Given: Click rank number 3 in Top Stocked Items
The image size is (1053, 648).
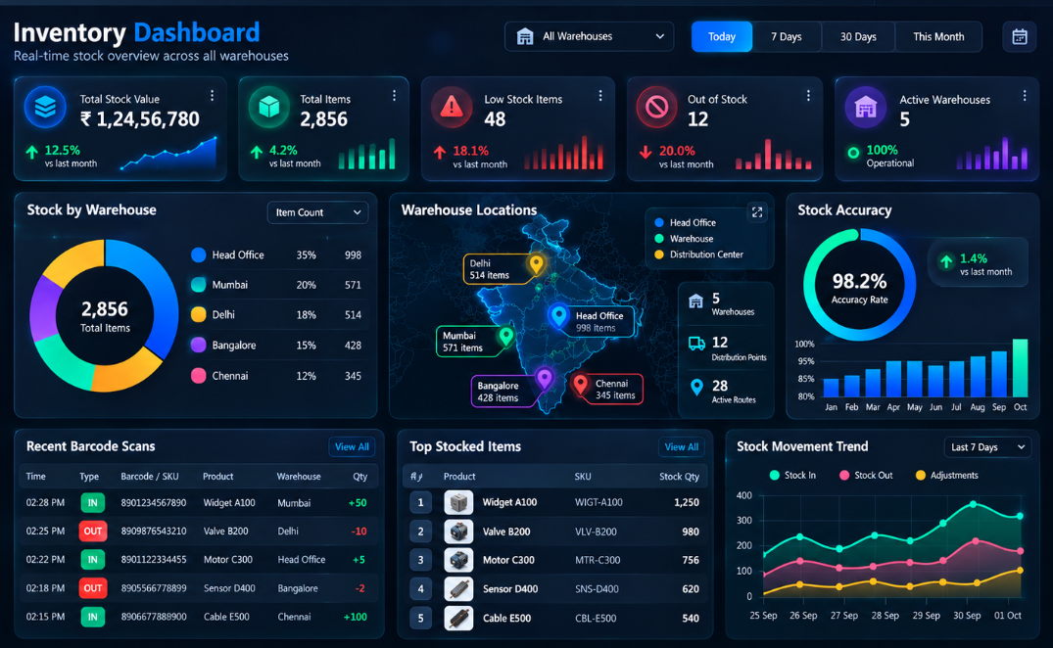Looking at the screenshot, I should click(x=421, y=560).
